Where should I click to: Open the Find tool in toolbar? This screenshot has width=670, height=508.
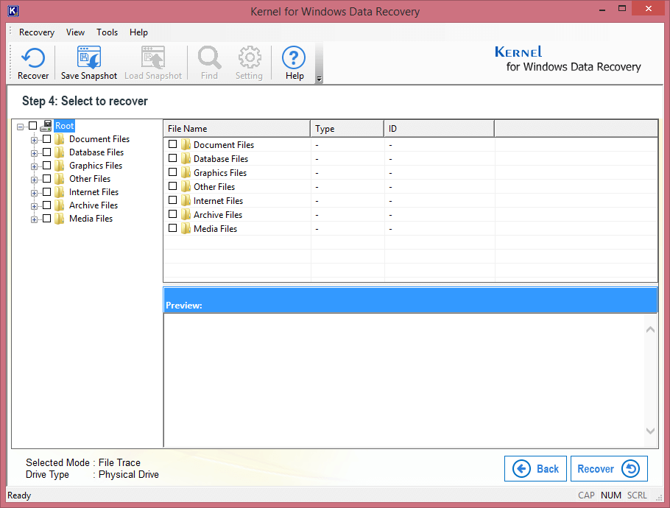tap(209, 57)
